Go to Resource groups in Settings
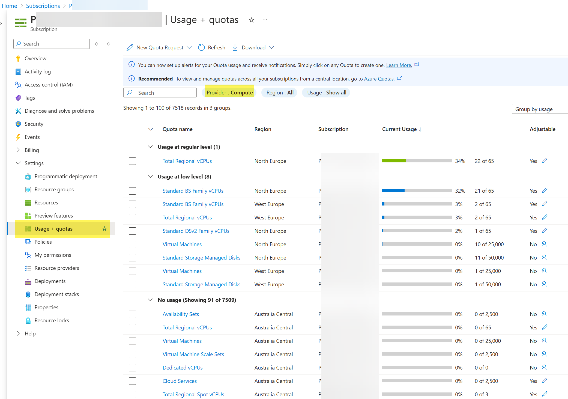This screenshot has width=568, height=399. pos(54,189)
